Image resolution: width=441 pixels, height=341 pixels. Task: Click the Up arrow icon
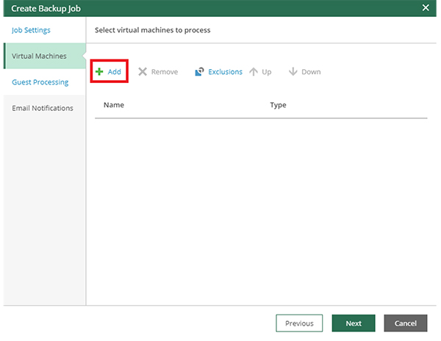pyautogui.click(x=254, y=72)
